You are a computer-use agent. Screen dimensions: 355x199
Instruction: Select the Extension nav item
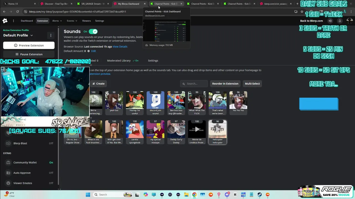(x=42, y=21)
